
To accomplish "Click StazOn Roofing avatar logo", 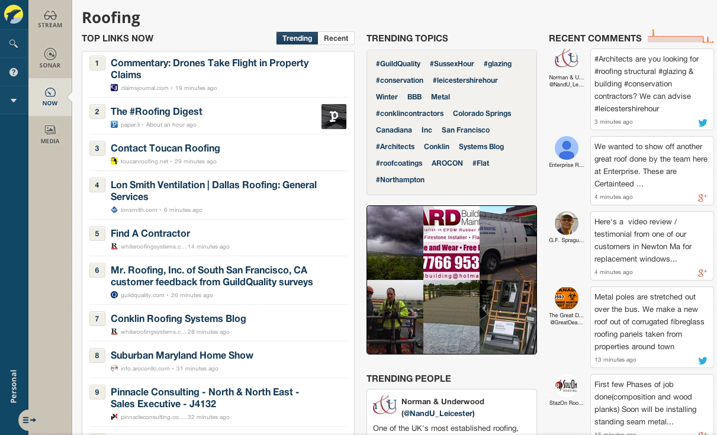I will 567,386.
